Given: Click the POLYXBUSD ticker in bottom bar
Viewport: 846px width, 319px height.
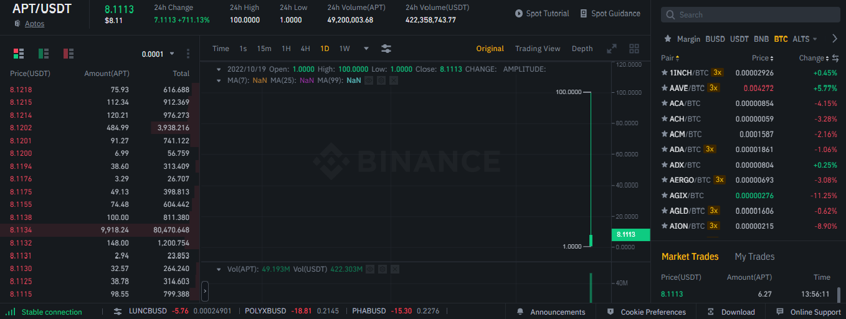Looking at the screenshot, I should (292, 312).
